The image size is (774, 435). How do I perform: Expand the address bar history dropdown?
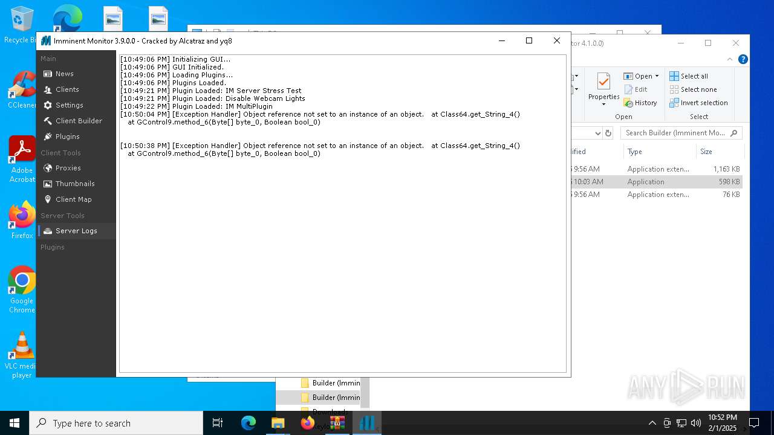click(597, 133)
